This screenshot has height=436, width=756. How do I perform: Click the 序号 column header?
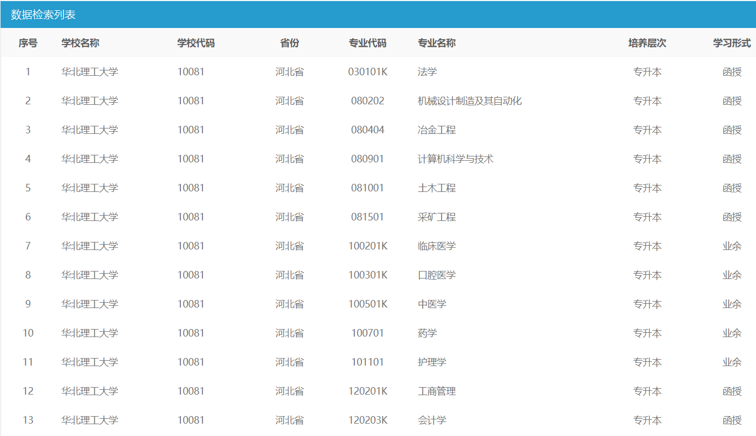click(x=28, y=43)
